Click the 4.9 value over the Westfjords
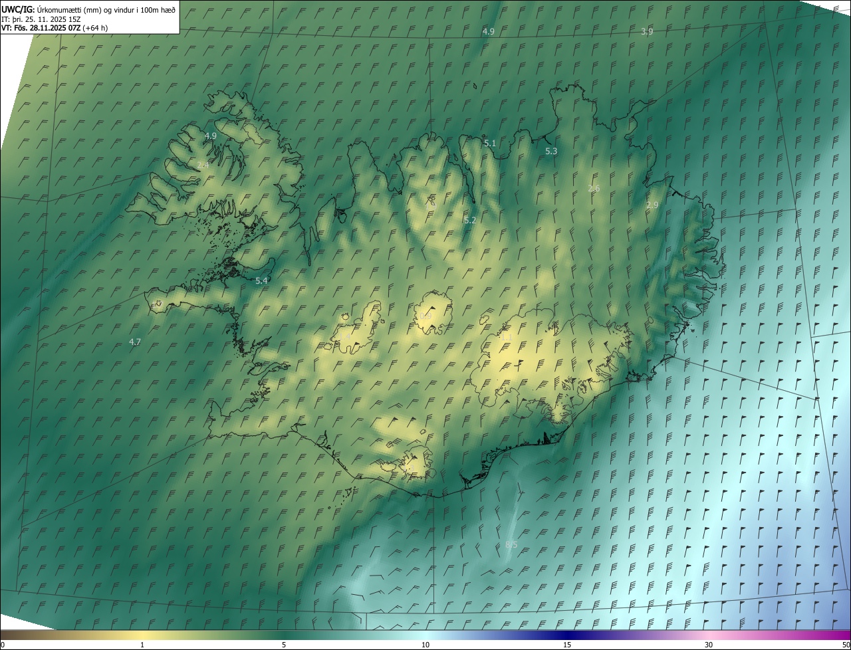 point(211,136)
